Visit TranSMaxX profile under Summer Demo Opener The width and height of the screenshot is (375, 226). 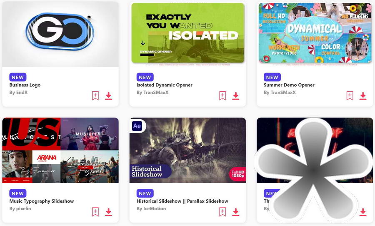pyautogui.click(x=280, y=93)
